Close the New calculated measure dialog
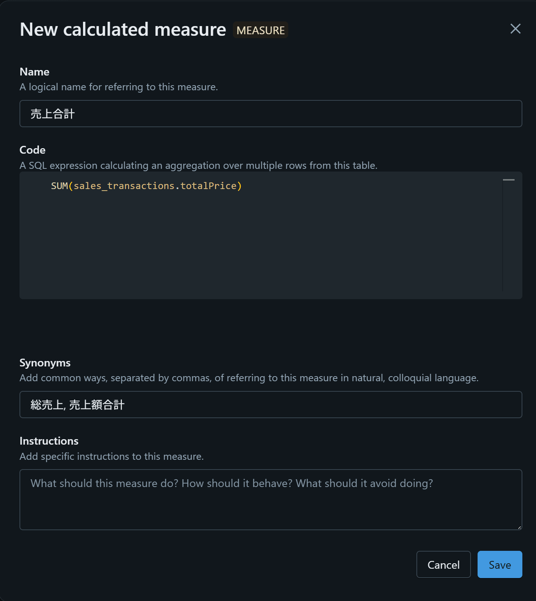 [x=515, y=29]
